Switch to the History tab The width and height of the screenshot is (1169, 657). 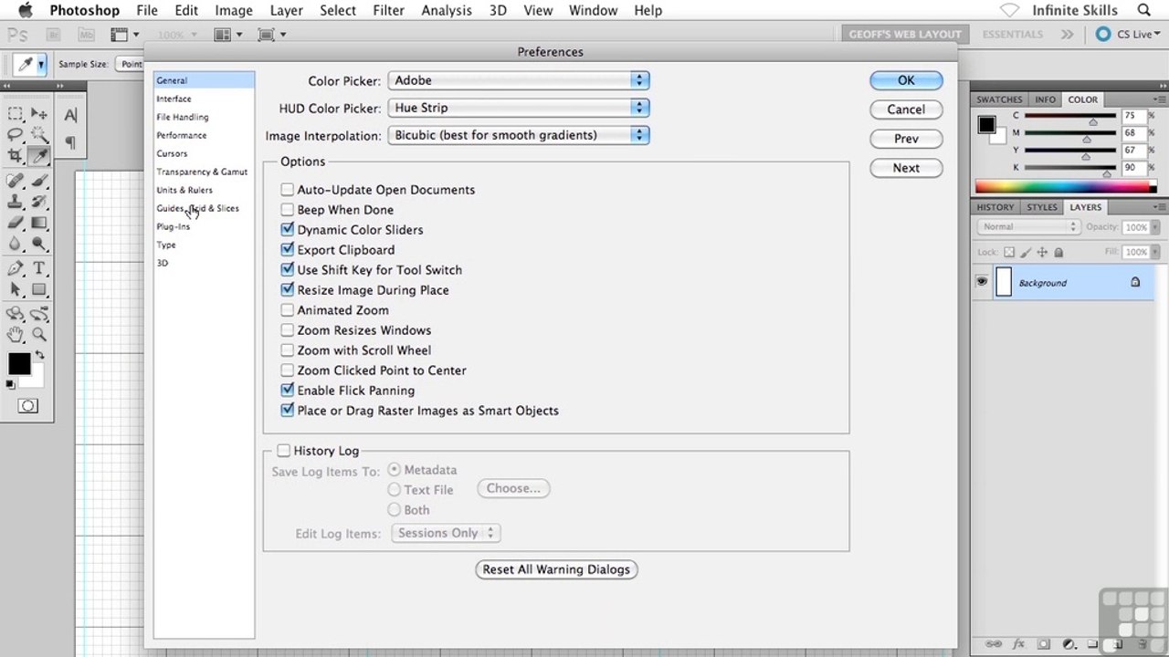click(x=995, y=207)
